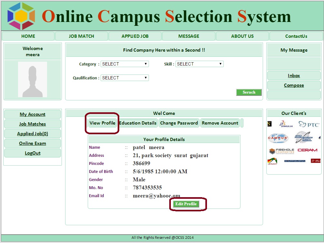324x243 pixels.
Task: Click the Serach button
Action: click(249, 92)
